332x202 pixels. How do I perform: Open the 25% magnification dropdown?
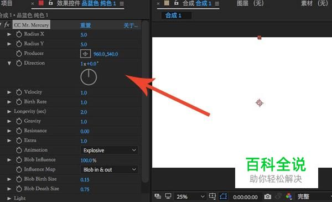point(190,196)
